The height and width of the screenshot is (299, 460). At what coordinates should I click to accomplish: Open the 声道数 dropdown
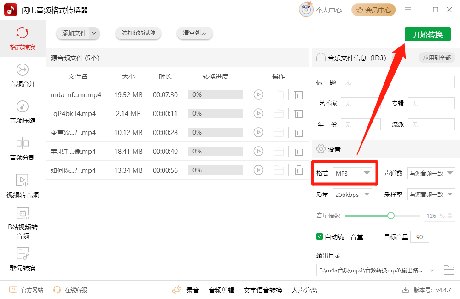pos(431,173)
